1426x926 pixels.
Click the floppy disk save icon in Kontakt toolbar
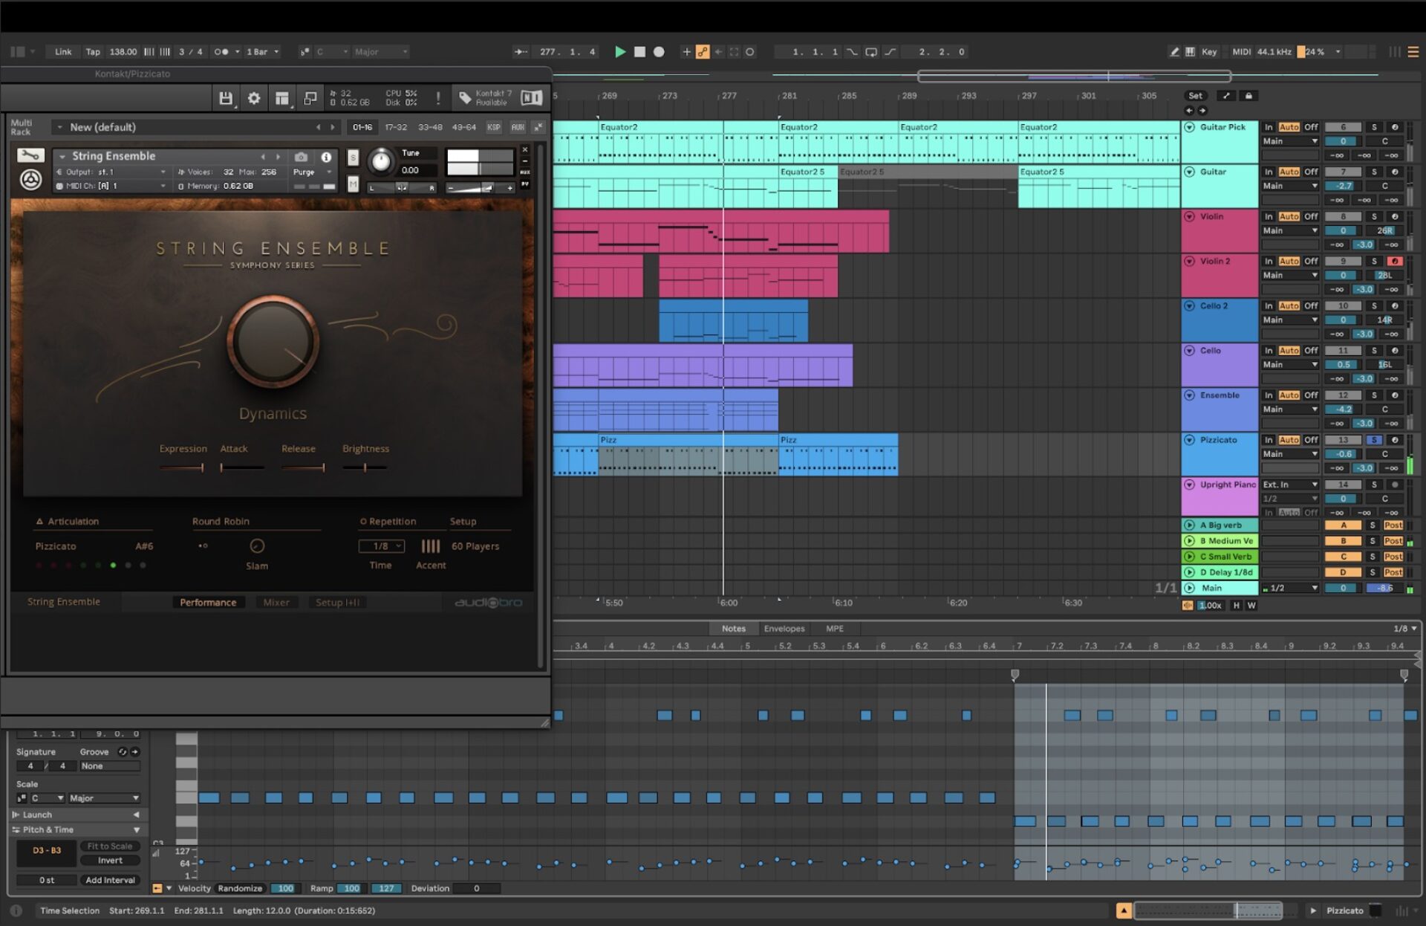tap(227, 97)
